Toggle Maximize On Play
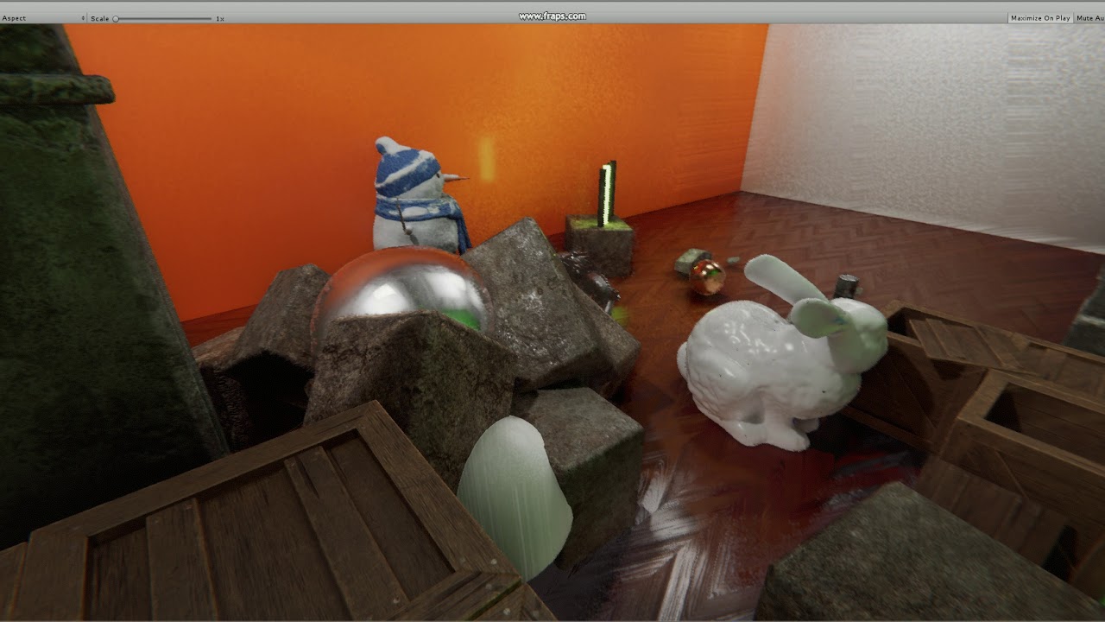 click(x=1040, y=18)
